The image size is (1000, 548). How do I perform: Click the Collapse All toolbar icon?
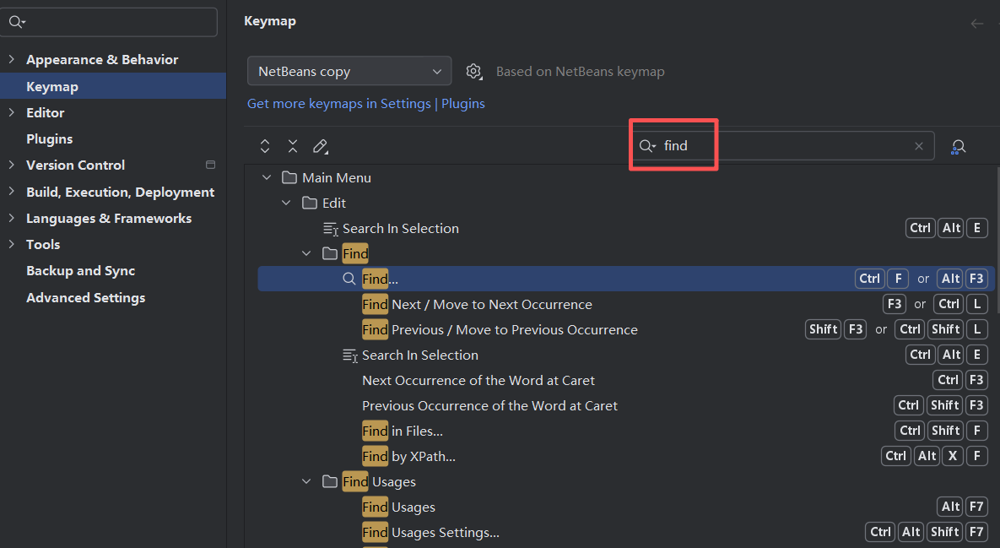pyautogui.click(x=293, y=146)
